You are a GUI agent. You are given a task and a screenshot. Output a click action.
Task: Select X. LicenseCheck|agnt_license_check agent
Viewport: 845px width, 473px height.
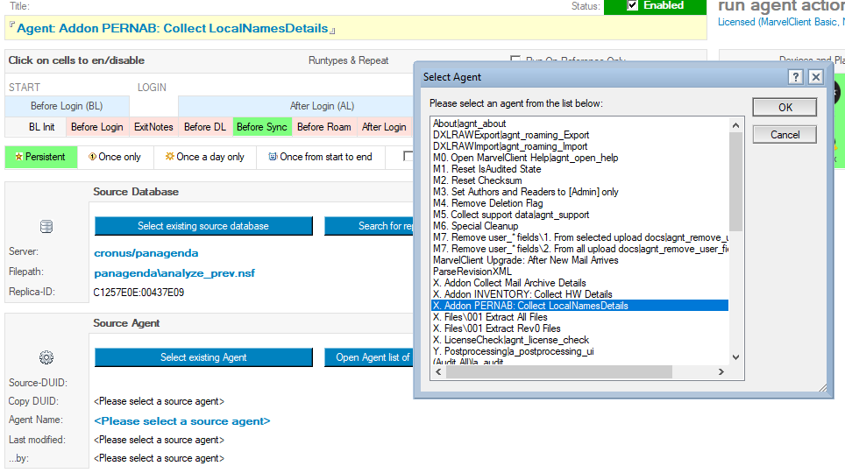pyautogui.click(x=580, y=339)
